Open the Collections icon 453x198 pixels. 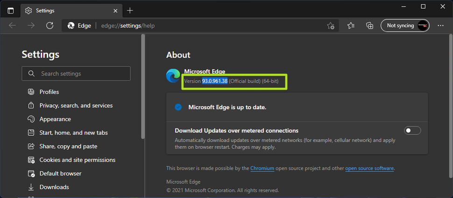pos(369,26)
